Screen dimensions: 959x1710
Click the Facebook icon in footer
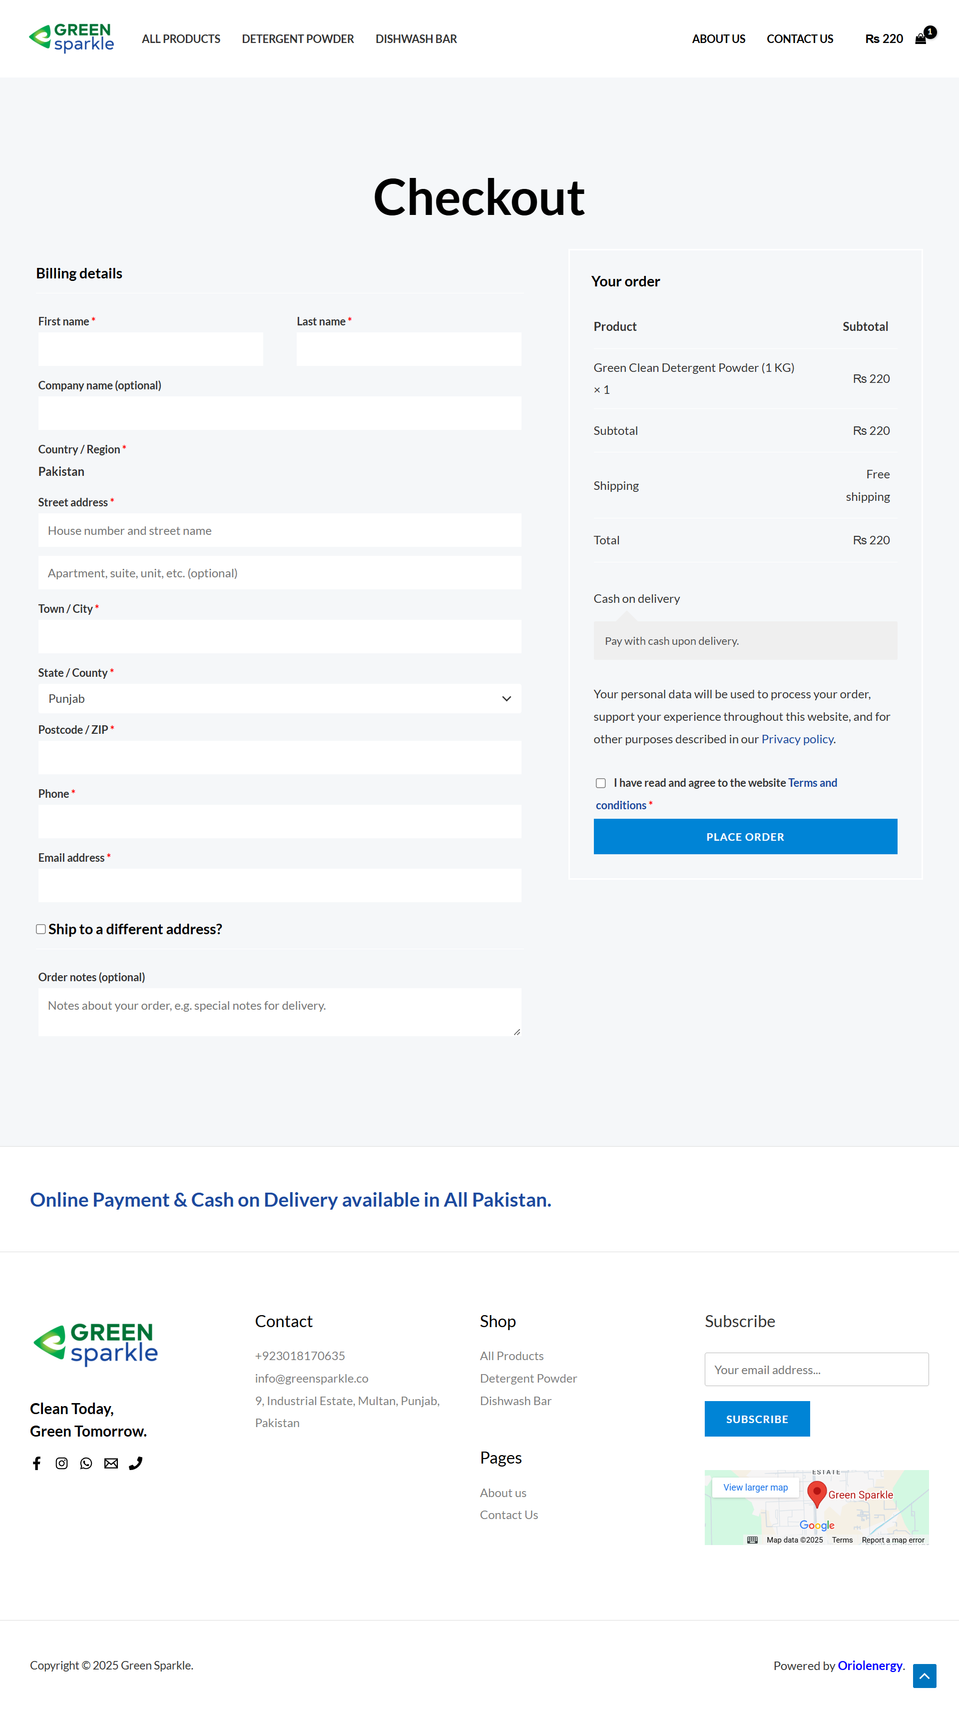37,1463
